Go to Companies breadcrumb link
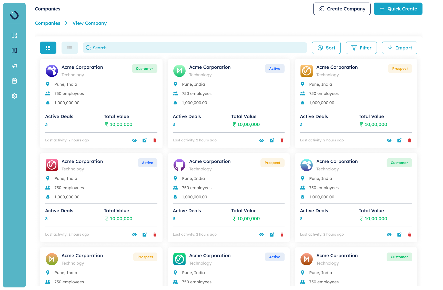443x290 pixels. [x=47, y=23]
